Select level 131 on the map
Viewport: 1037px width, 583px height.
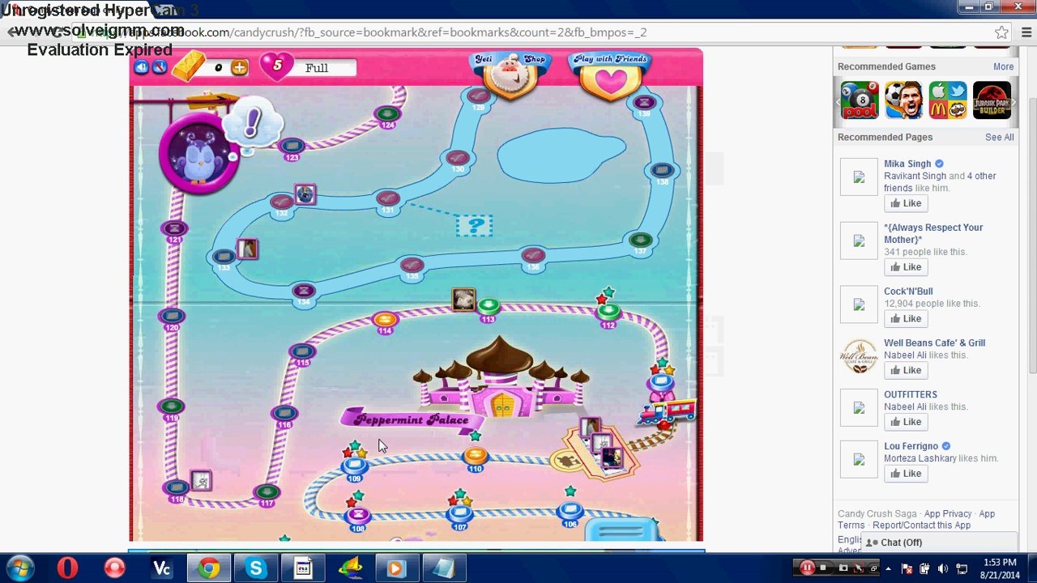(388, 199)
